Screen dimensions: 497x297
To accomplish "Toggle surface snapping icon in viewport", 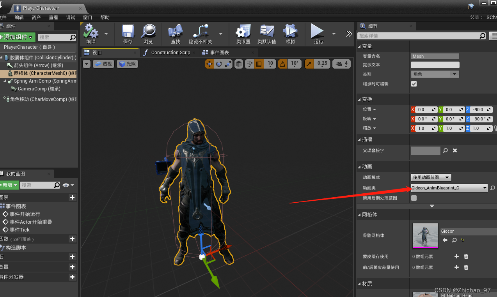I will coord(250,64).
